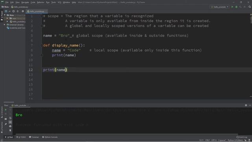The height and width of the screenshot is (142, 252).
Task: Click line number 12 in the gutter
Action: click(31, 70)
